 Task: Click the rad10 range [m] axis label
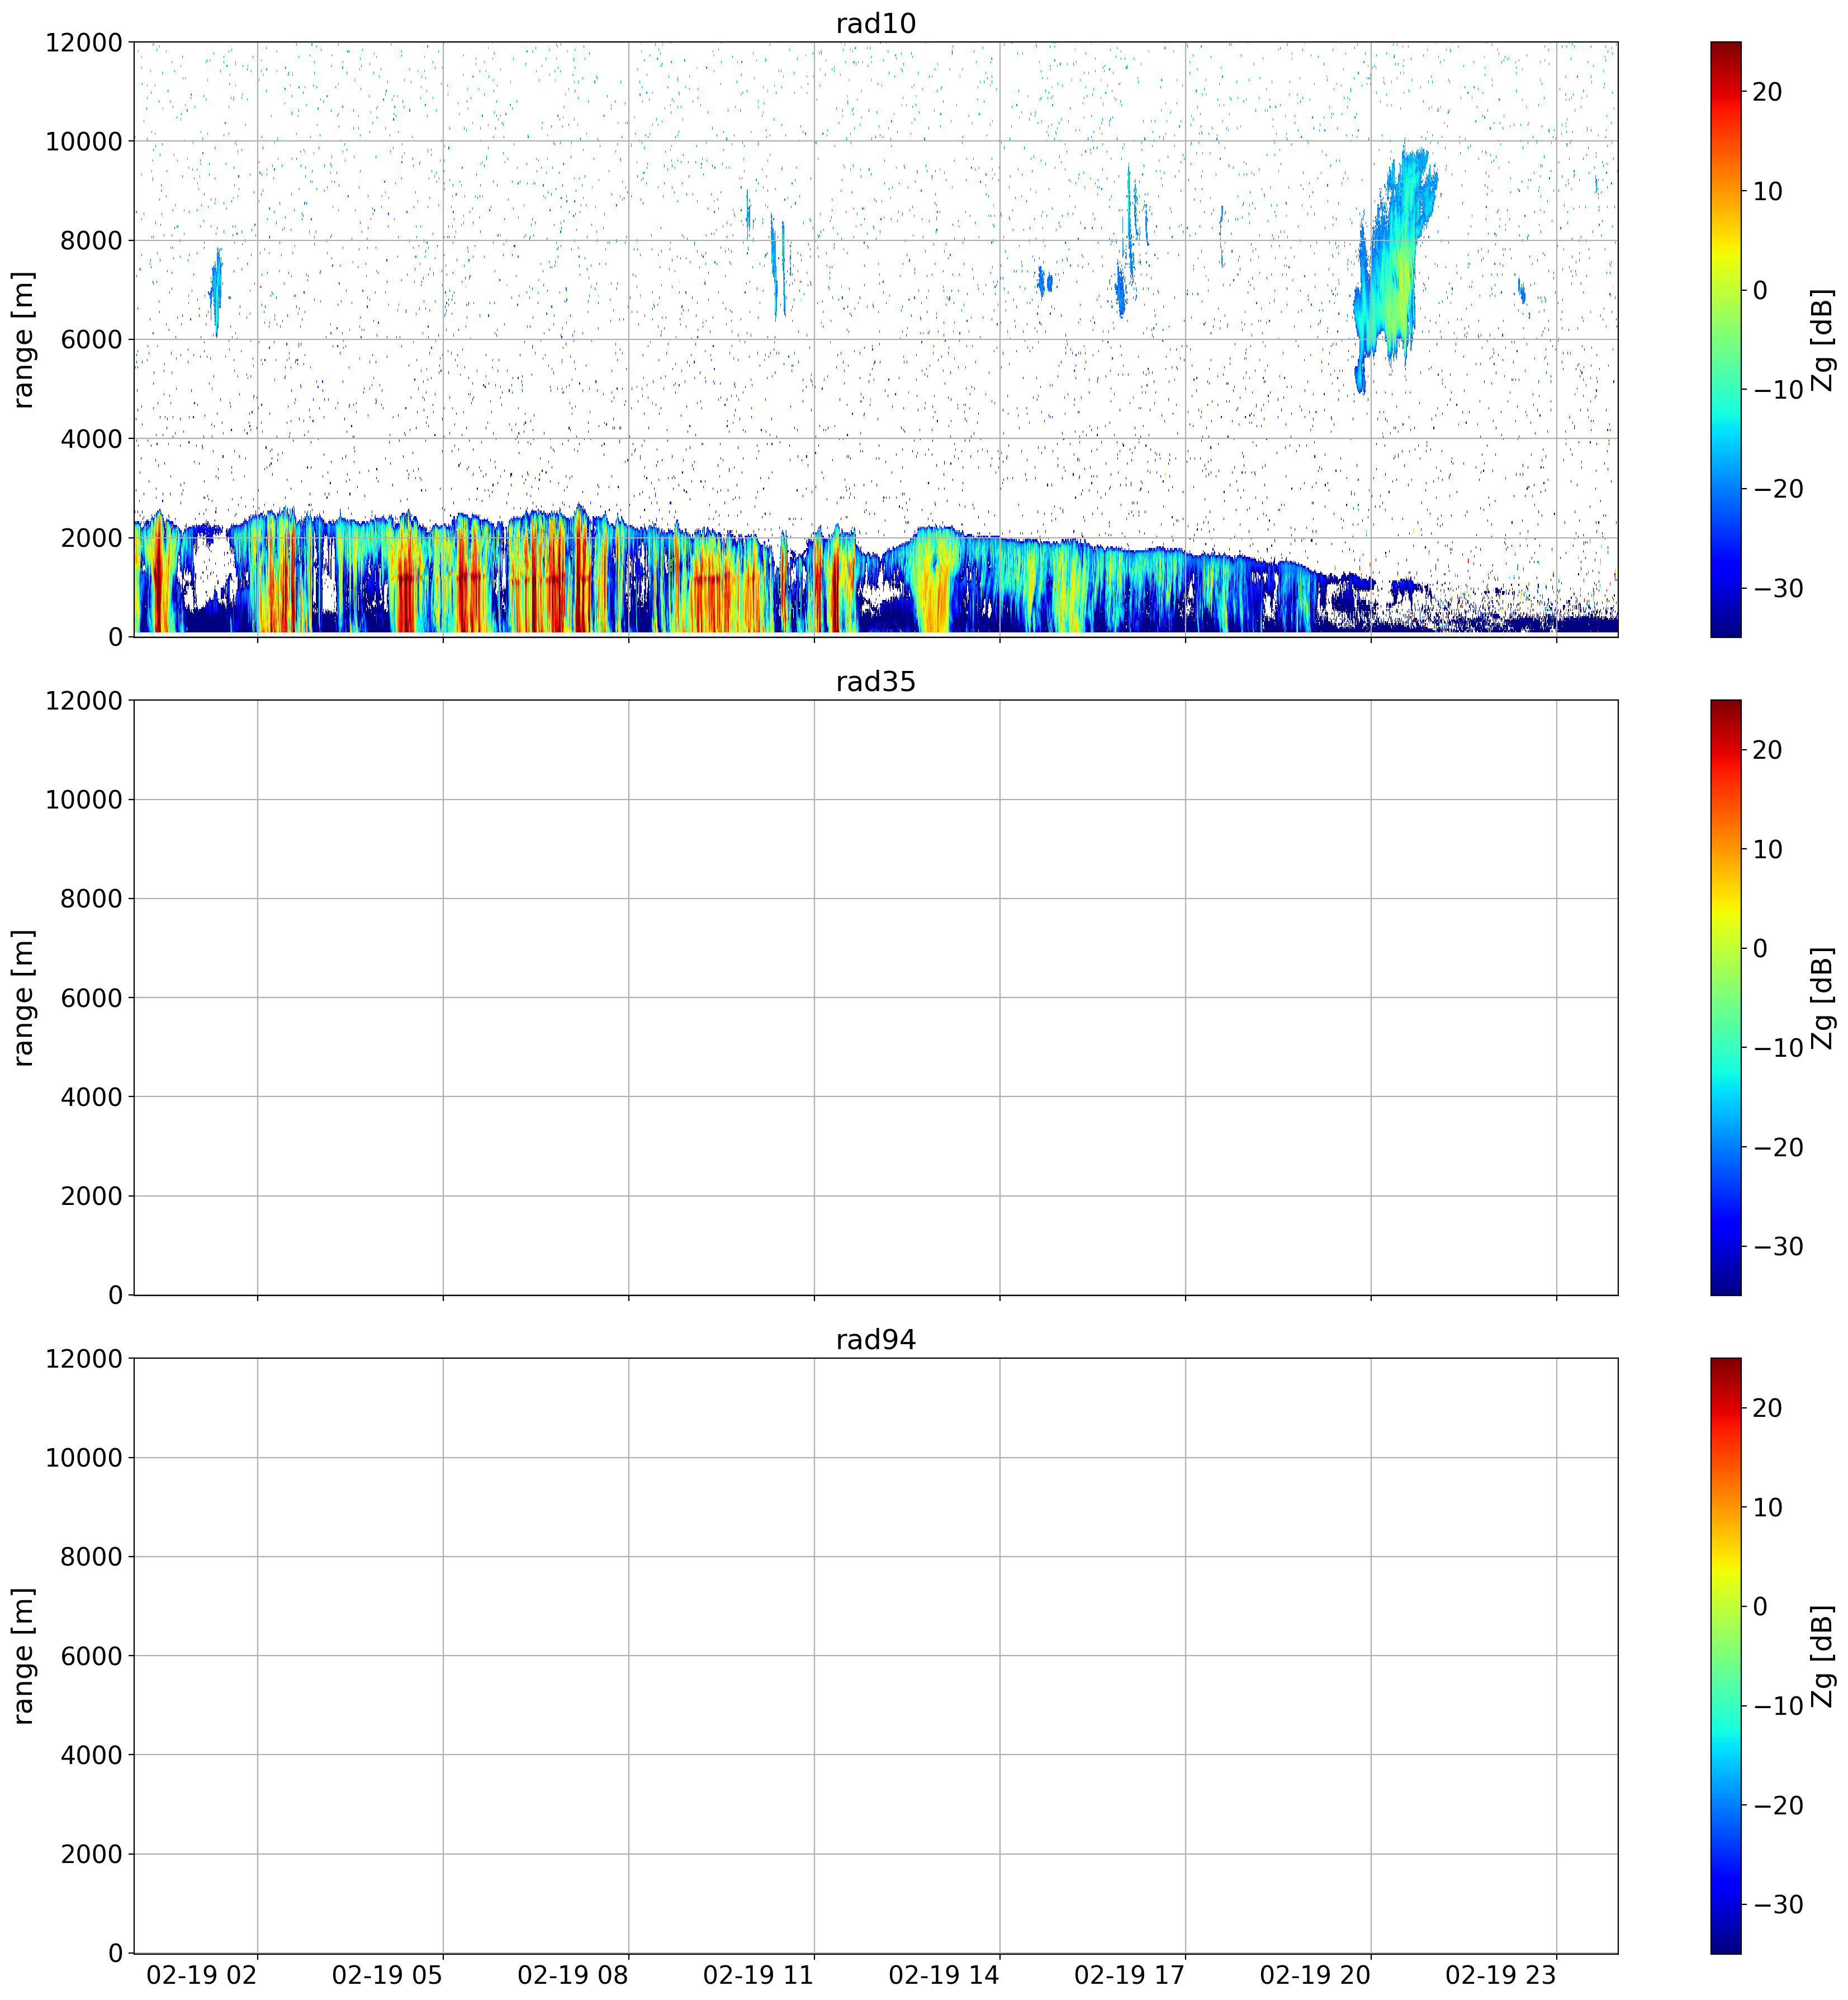(23, 339)
